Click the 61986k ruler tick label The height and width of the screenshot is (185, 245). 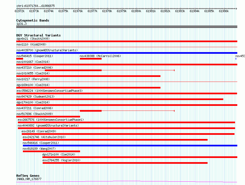224,11
